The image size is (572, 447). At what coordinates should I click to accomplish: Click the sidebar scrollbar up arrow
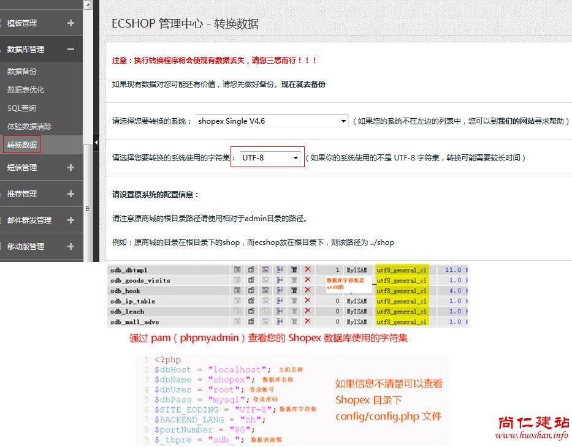pos(88,4)
